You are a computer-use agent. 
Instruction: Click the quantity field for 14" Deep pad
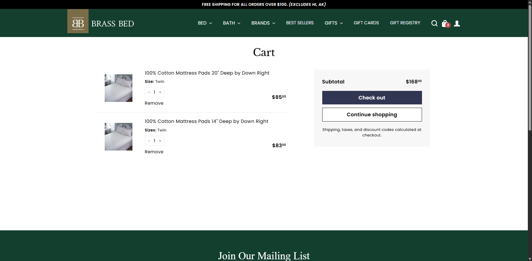[x=155, y=141]
